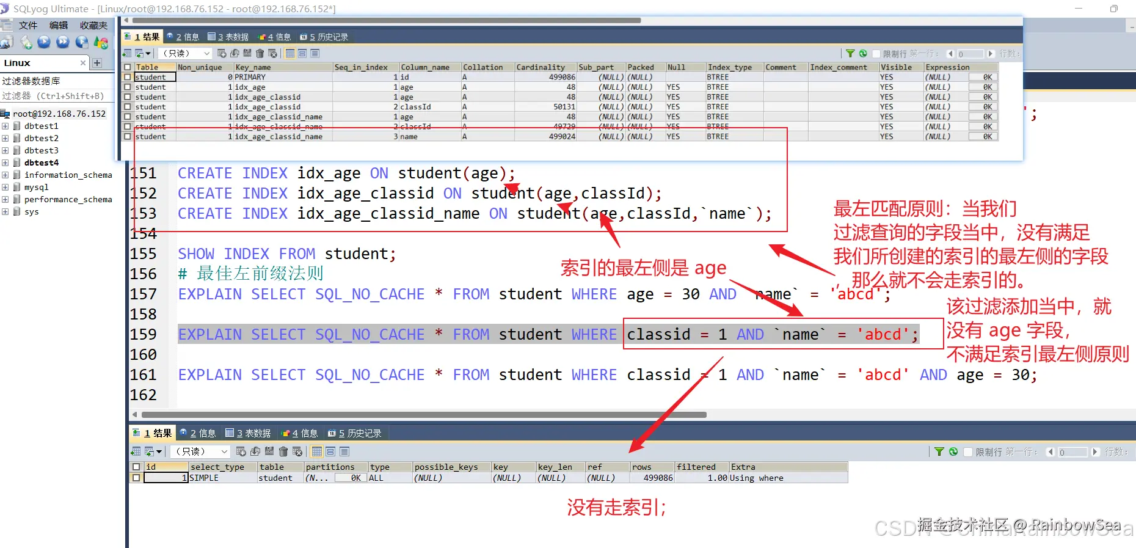Click save icon in lower result toolbar
Viewport: 1136px width, 548px height.
tap(269, 451)
